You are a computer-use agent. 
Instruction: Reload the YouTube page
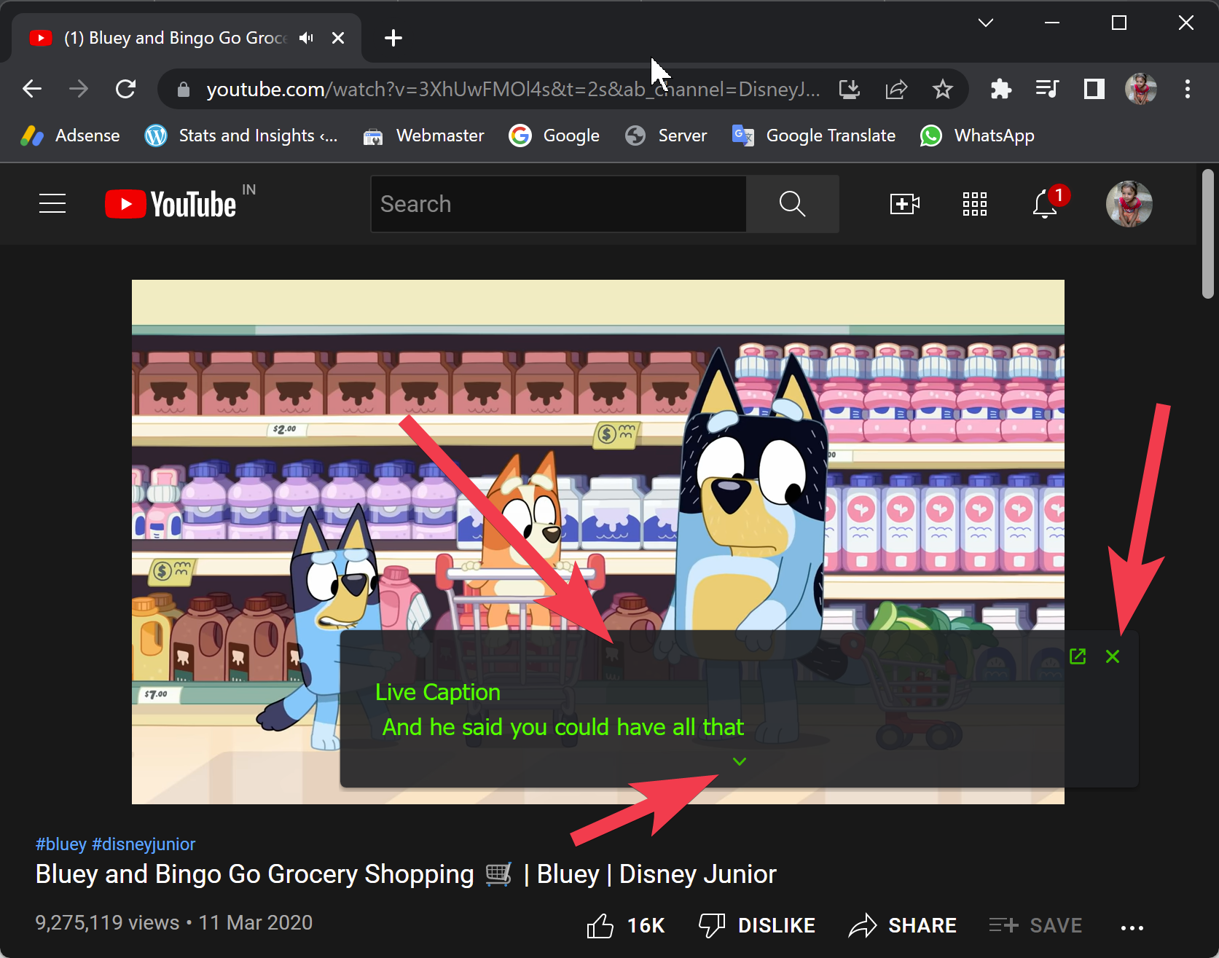click(x=126, y=89)
